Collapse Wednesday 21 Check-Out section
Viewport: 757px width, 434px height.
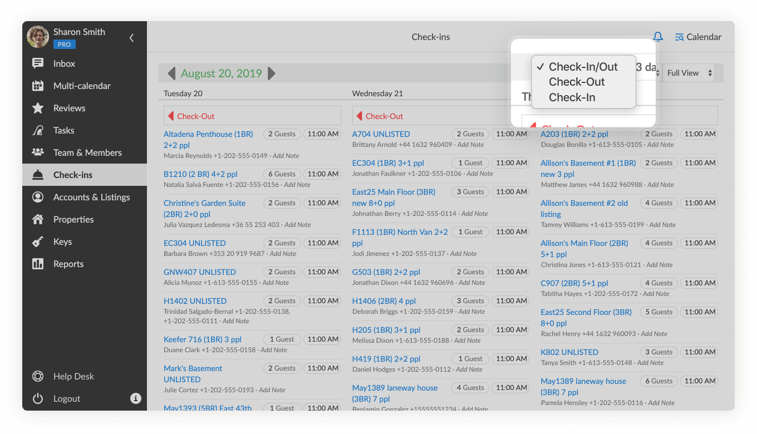(x=360, y=116)
